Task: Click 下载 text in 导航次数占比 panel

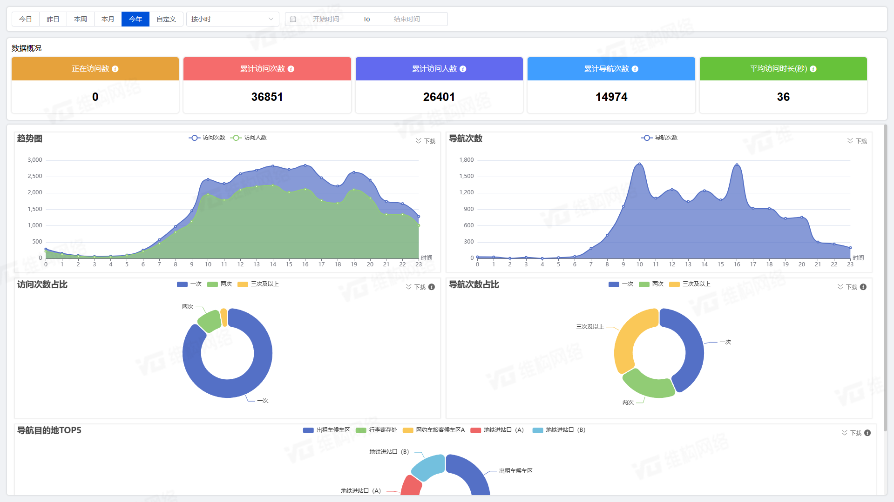Action: pos(852,287)
